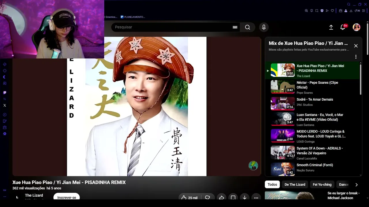Click the shield privacy protection icon
Screen dimensions: 369x207
pos(322,11)
